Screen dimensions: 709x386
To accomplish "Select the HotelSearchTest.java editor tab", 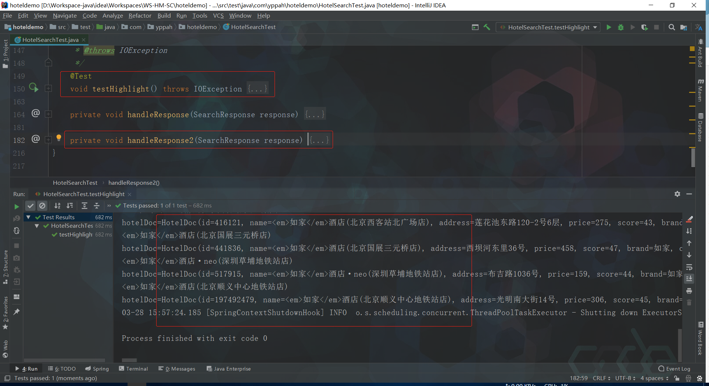I will (50, 40).
